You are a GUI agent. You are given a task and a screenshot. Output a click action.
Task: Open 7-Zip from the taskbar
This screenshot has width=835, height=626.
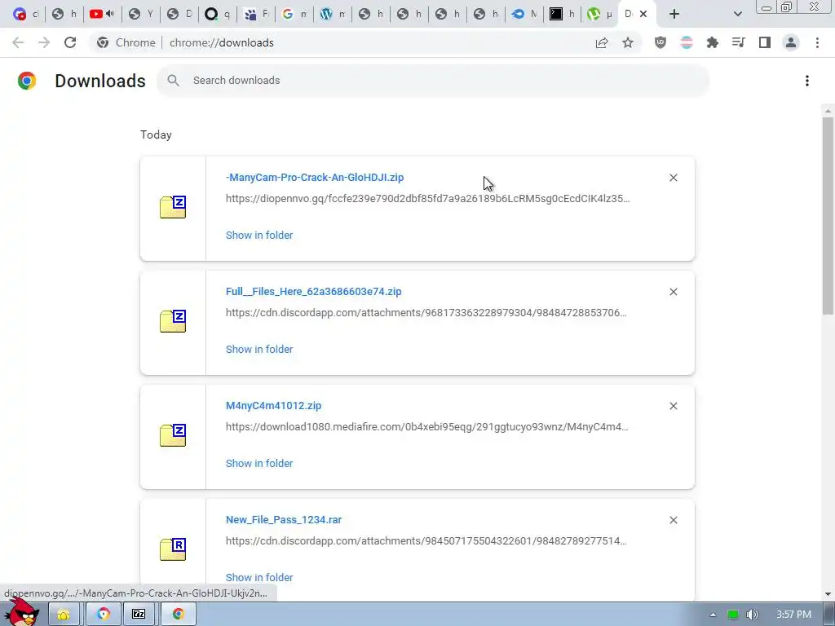click(x=139, y=615)
